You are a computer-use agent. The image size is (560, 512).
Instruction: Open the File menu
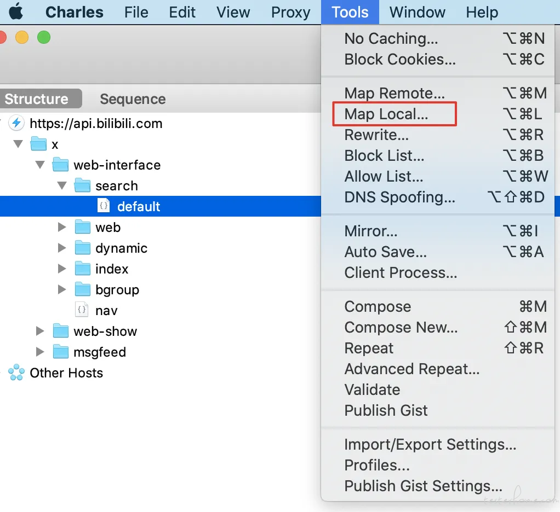tap(136, 12)
